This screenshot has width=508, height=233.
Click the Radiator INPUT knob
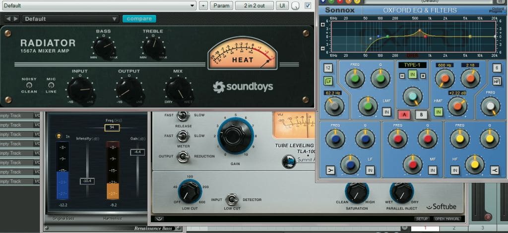coord(80,90)
